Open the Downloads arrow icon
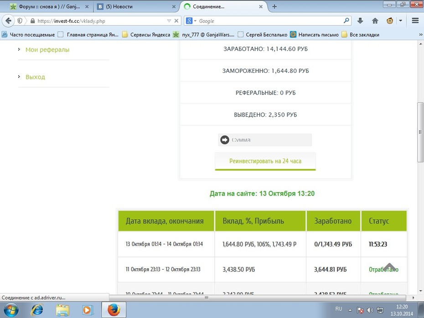 pyautogui.click(x=360, y=21)
